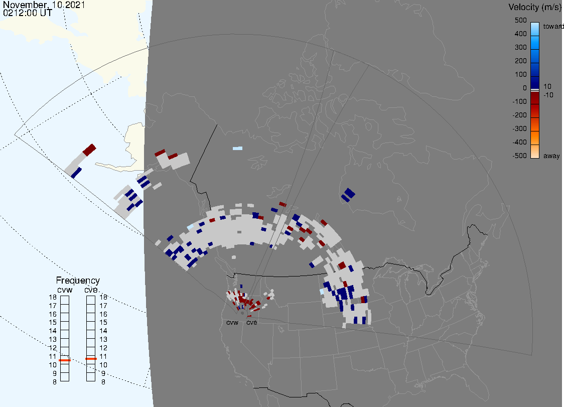The width and height of the screenshot is (564, 407).
Task: Click the 'Frequency' legend title
Action: 78,281
